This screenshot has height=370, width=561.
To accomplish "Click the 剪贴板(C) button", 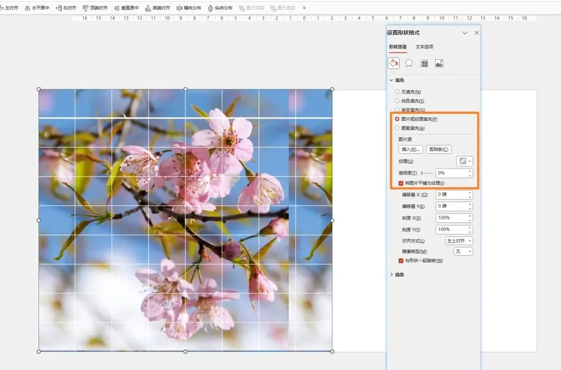I will click(438, 149).
